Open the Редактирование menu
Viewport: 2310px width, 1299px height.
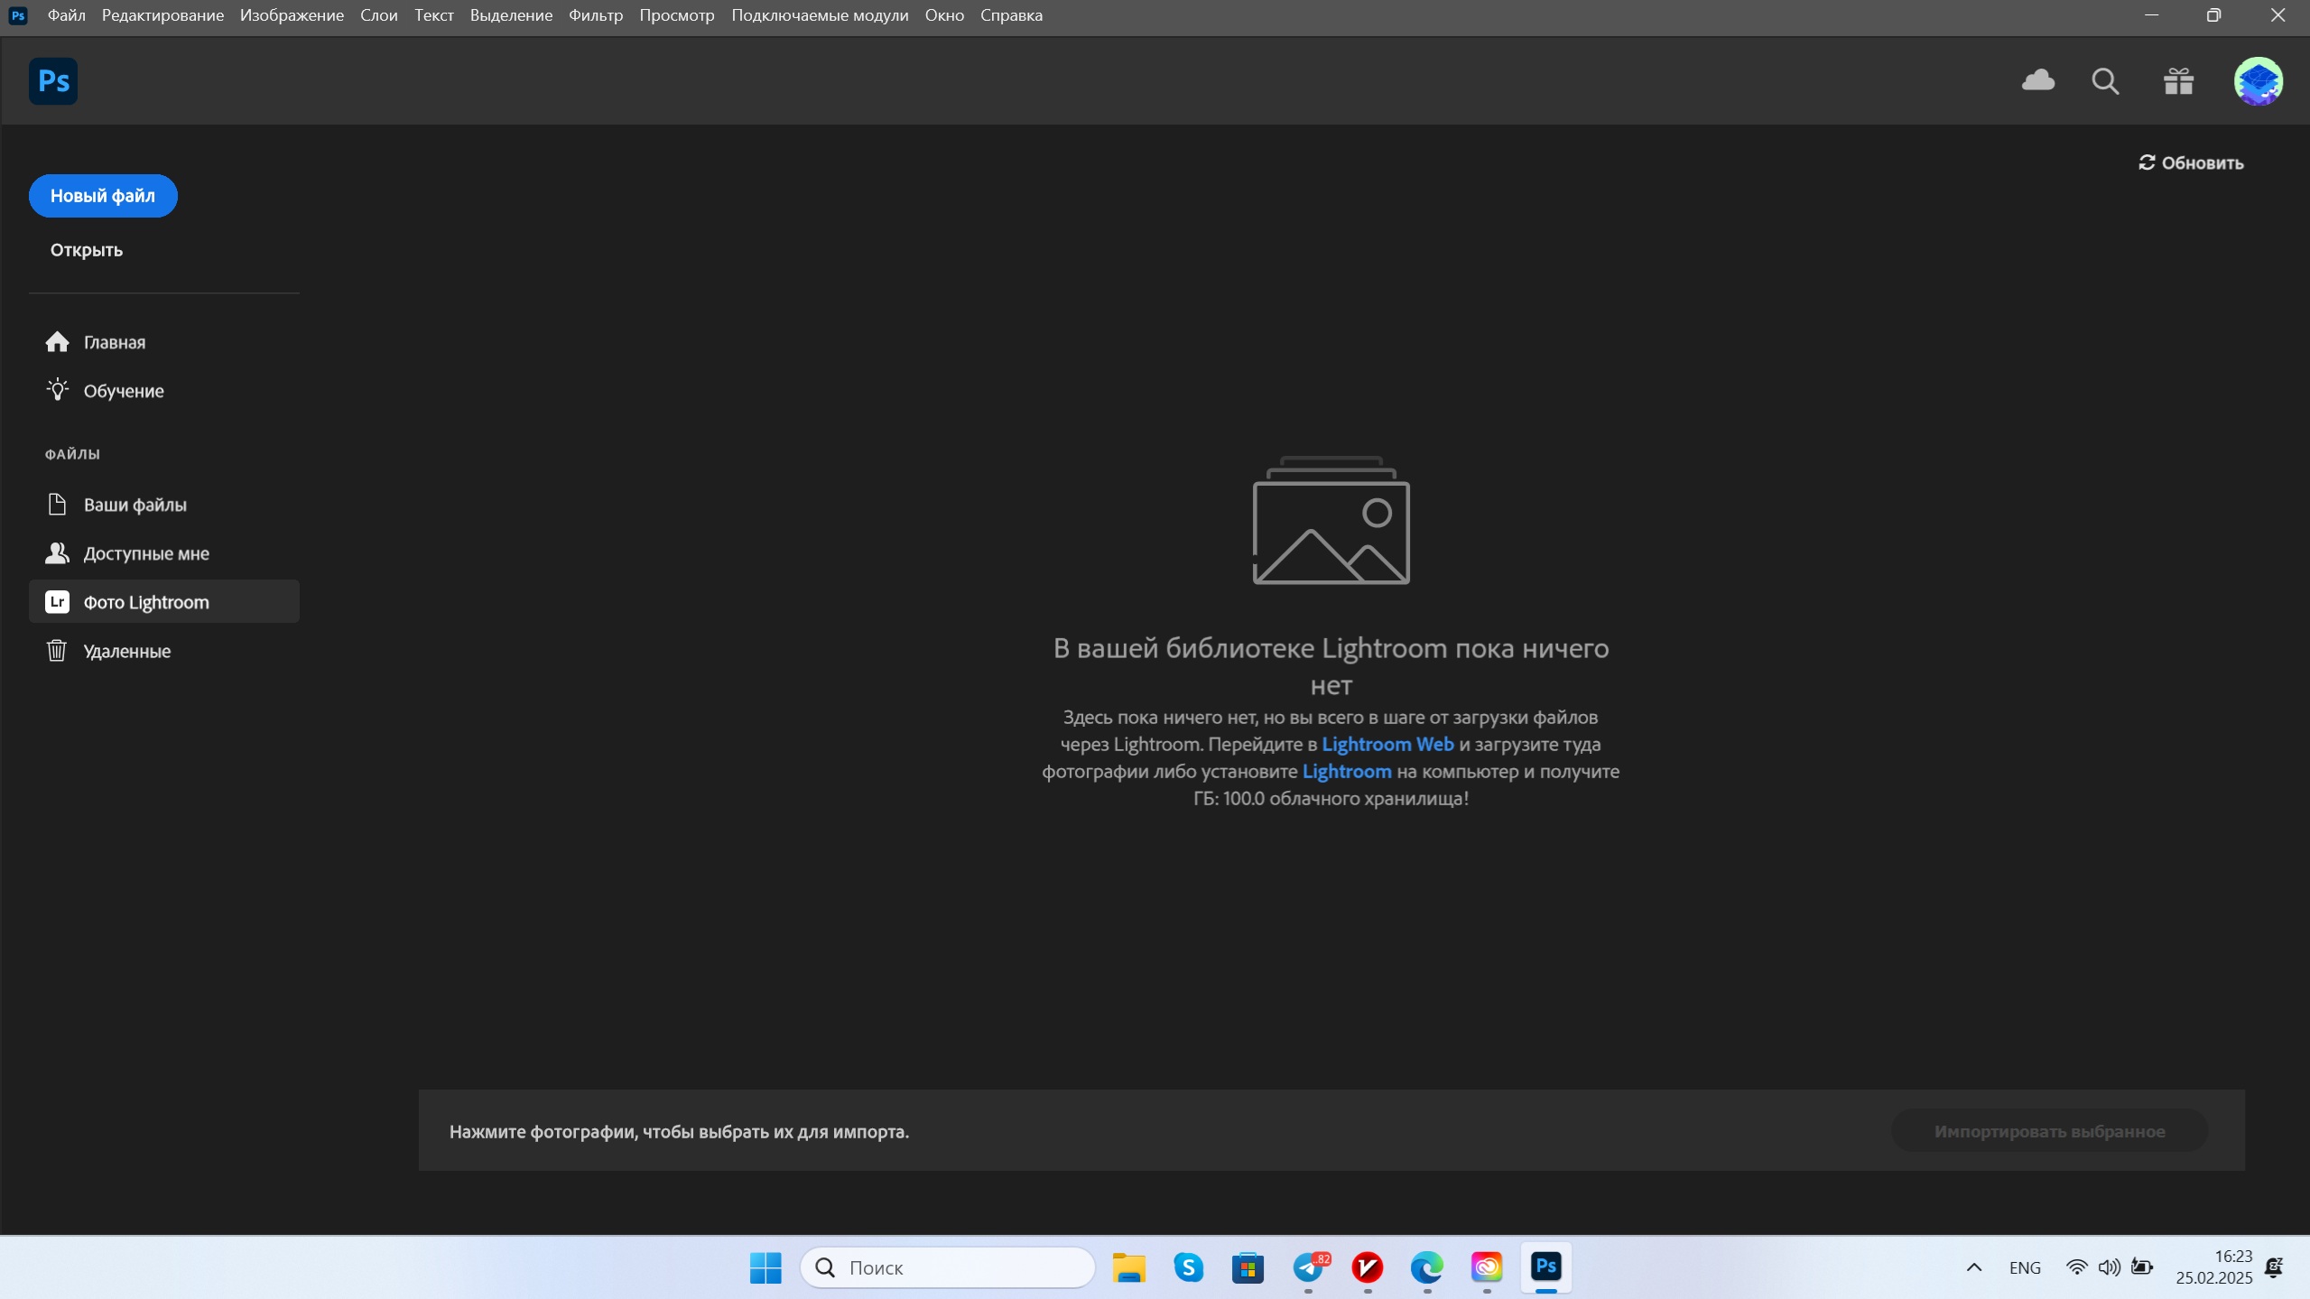coord(162,15)
